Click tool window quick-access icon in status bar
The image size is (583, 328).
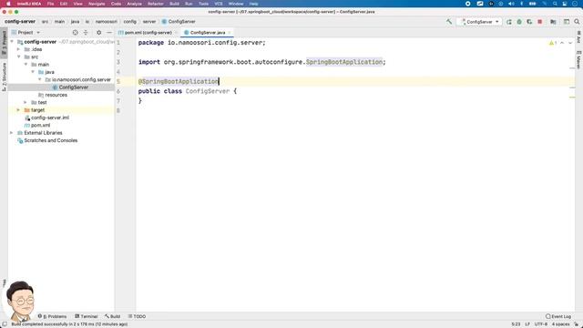pos(5,324)
